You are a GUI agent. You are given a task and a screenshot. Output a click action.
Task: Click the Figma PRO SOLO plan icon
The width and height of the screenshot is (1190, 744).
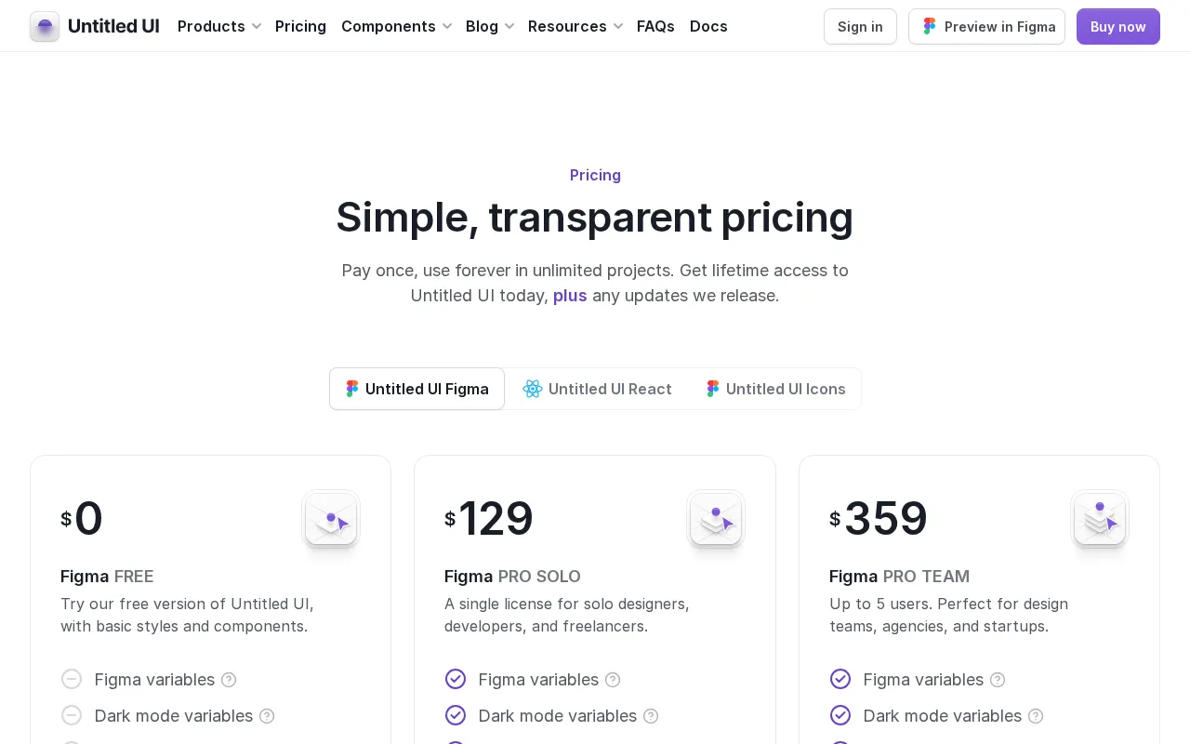(716, 519)
